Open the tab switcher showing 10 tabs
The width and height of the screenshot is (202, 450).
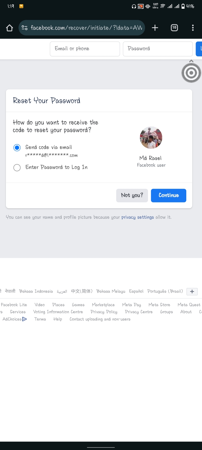[x=174, y=28]
